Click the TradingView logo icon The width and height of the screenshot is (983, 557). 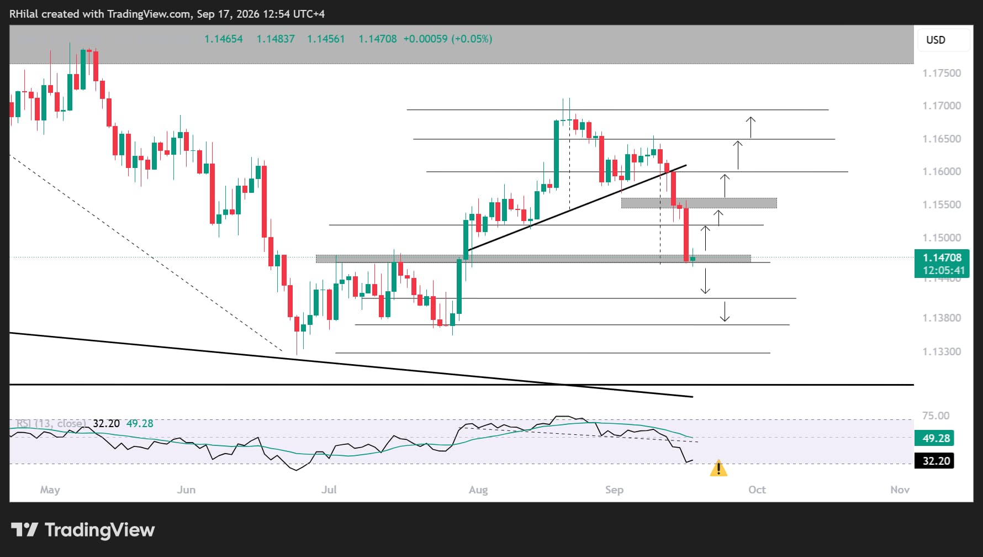click(x=25, y=530)
